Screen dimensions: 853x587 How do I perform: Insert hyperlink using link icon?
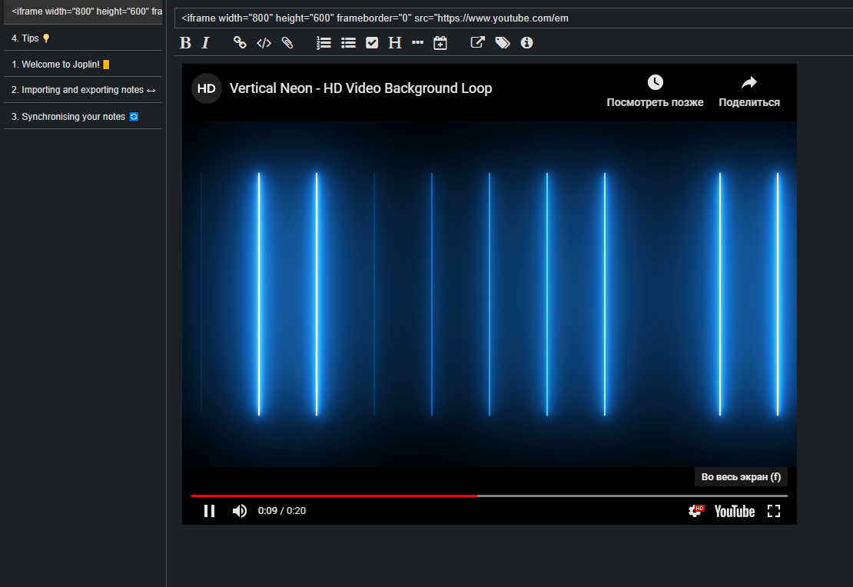[240, 42]
